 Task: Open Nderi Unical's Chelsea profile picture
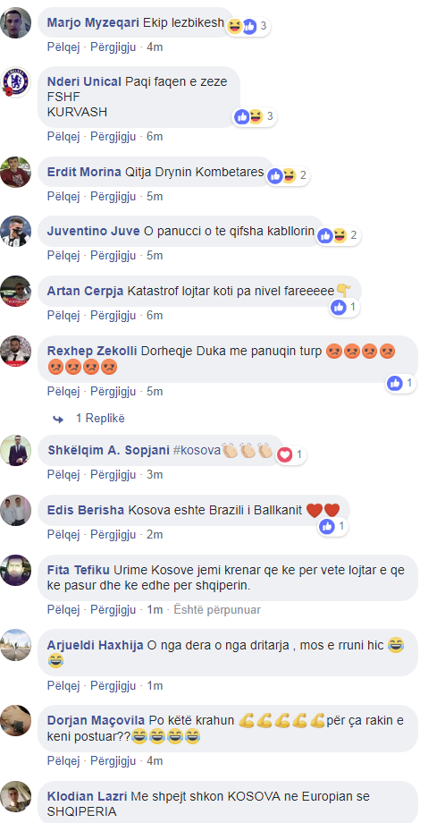16,82
